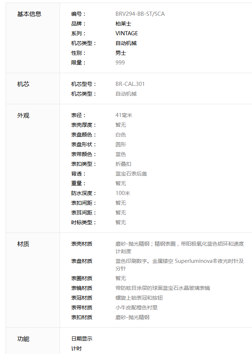Click the 计时 function entry

click(x=76, y=348)
